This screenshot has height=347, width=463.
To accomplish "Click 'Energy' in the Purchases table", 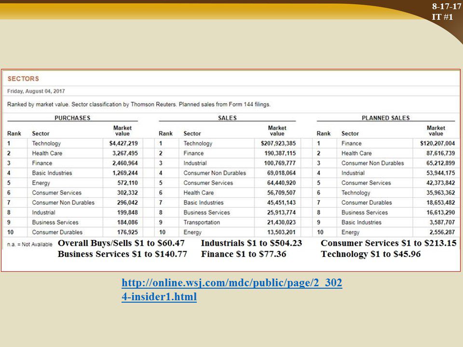I will click(41, 183).
